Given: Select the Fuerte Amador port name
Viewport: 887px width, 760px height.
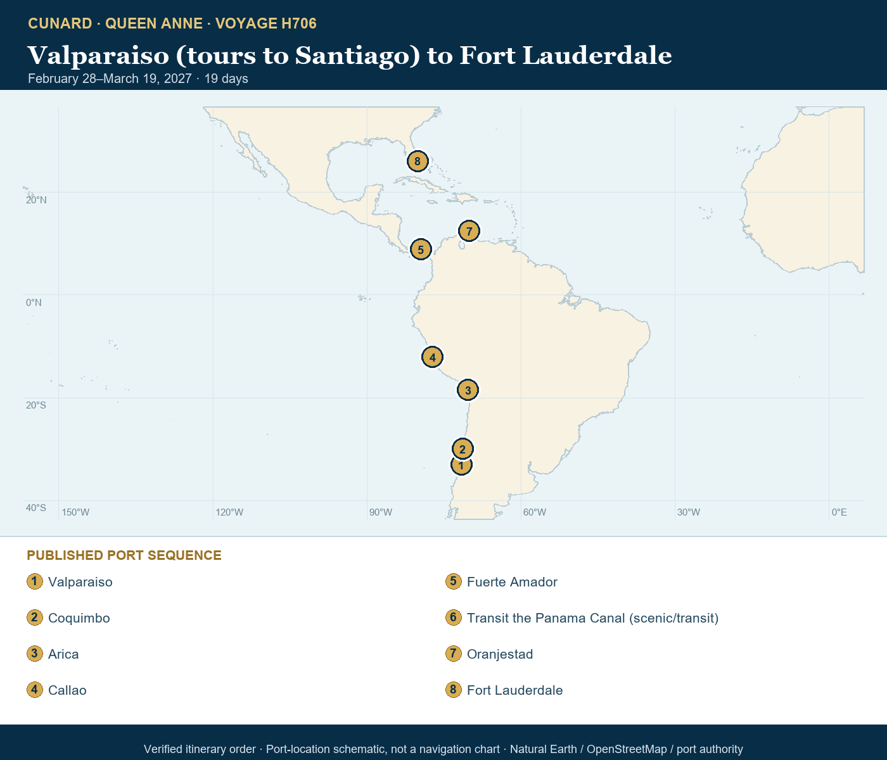Looking at the screenshot, I should [512, 582].
